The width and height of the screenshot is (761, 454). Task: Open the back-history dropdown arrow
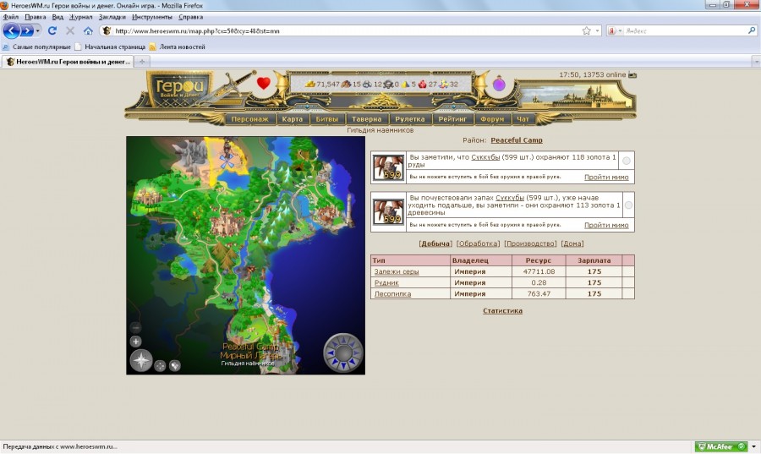[38, 31]
